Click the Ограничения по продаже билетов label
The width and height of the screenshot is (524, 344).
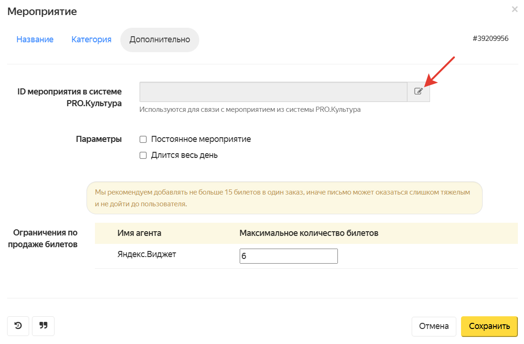45,238
